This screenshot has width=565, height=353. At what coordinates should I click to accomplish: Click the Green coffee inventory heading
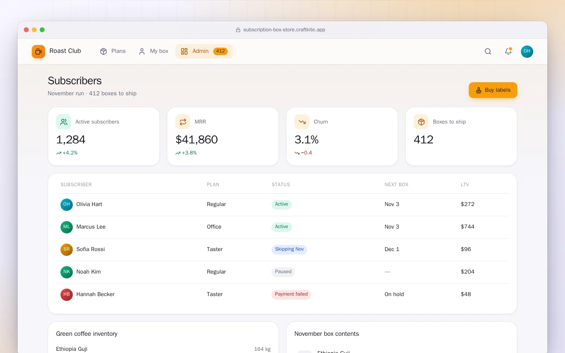coord(87,334)
